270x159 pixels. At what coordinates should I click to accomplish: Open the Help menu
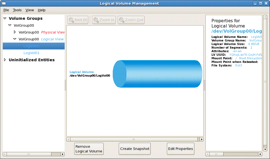click(x=42, y=10)
